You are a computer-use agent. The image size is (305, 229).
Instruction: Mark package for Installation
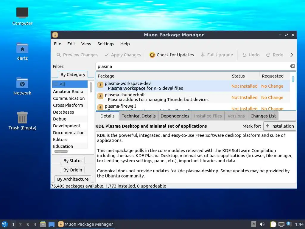coord(280,126)
